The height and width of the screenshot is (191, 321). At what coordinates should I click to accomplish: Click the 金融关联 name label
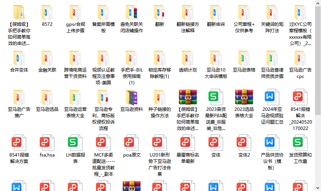[47, 70]
